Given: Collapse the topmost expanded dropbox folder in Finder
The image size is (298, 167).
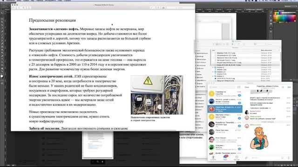Looking at the screenshot, I should [213, 67].
